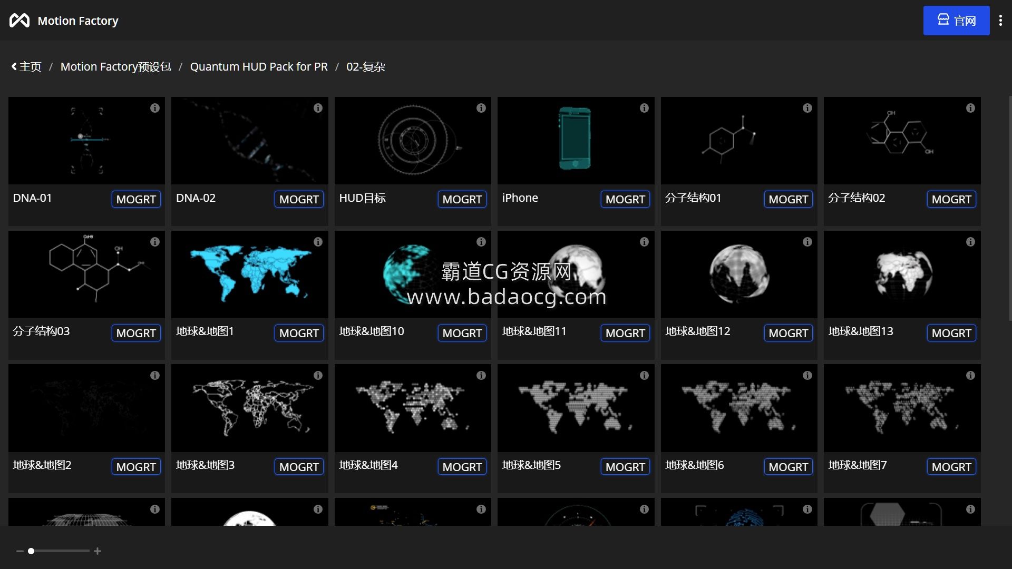
Task: Open info icon on 地球&地图6 card
Action: pos(807,376)
